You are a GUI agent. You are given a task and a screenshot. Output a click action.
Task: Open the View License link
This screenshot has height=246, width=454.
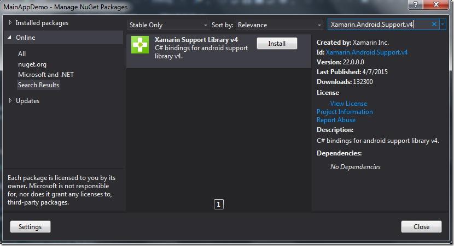tap(348, 104)
